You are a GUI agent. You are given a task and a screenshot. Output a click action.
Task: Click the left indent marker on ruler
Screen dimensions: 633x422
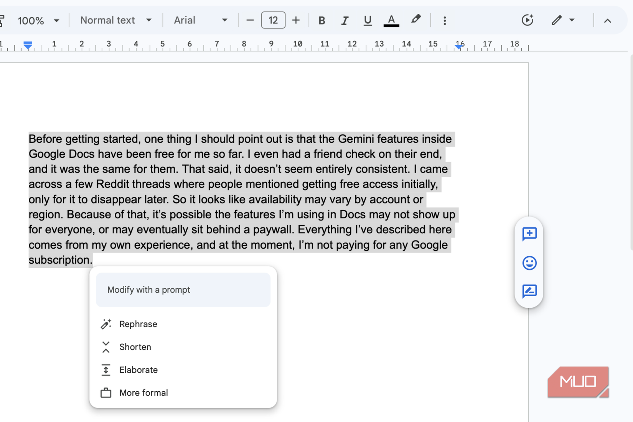point(28,45)
